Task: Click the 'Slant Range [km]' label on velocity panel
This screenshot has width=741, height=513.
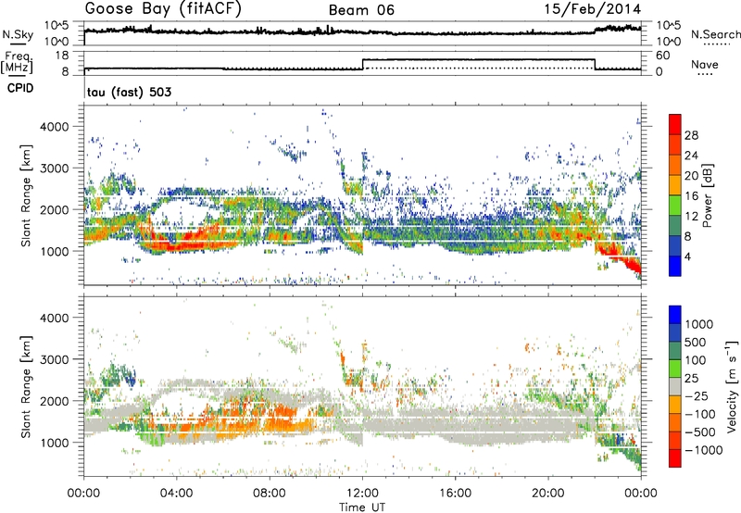Action: click(x=26, y=386)
